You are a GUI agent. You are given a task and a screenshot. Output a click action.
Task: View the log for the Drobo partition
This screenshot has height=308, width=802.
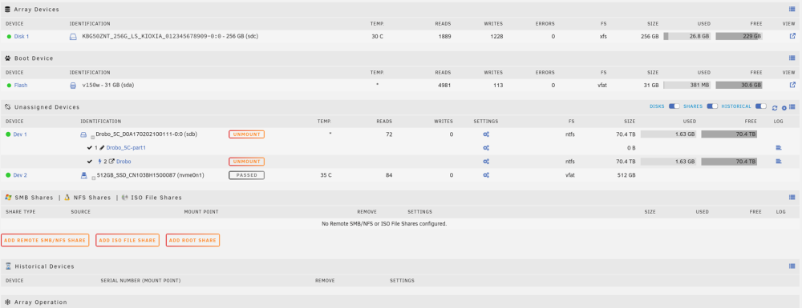(779, 162)
